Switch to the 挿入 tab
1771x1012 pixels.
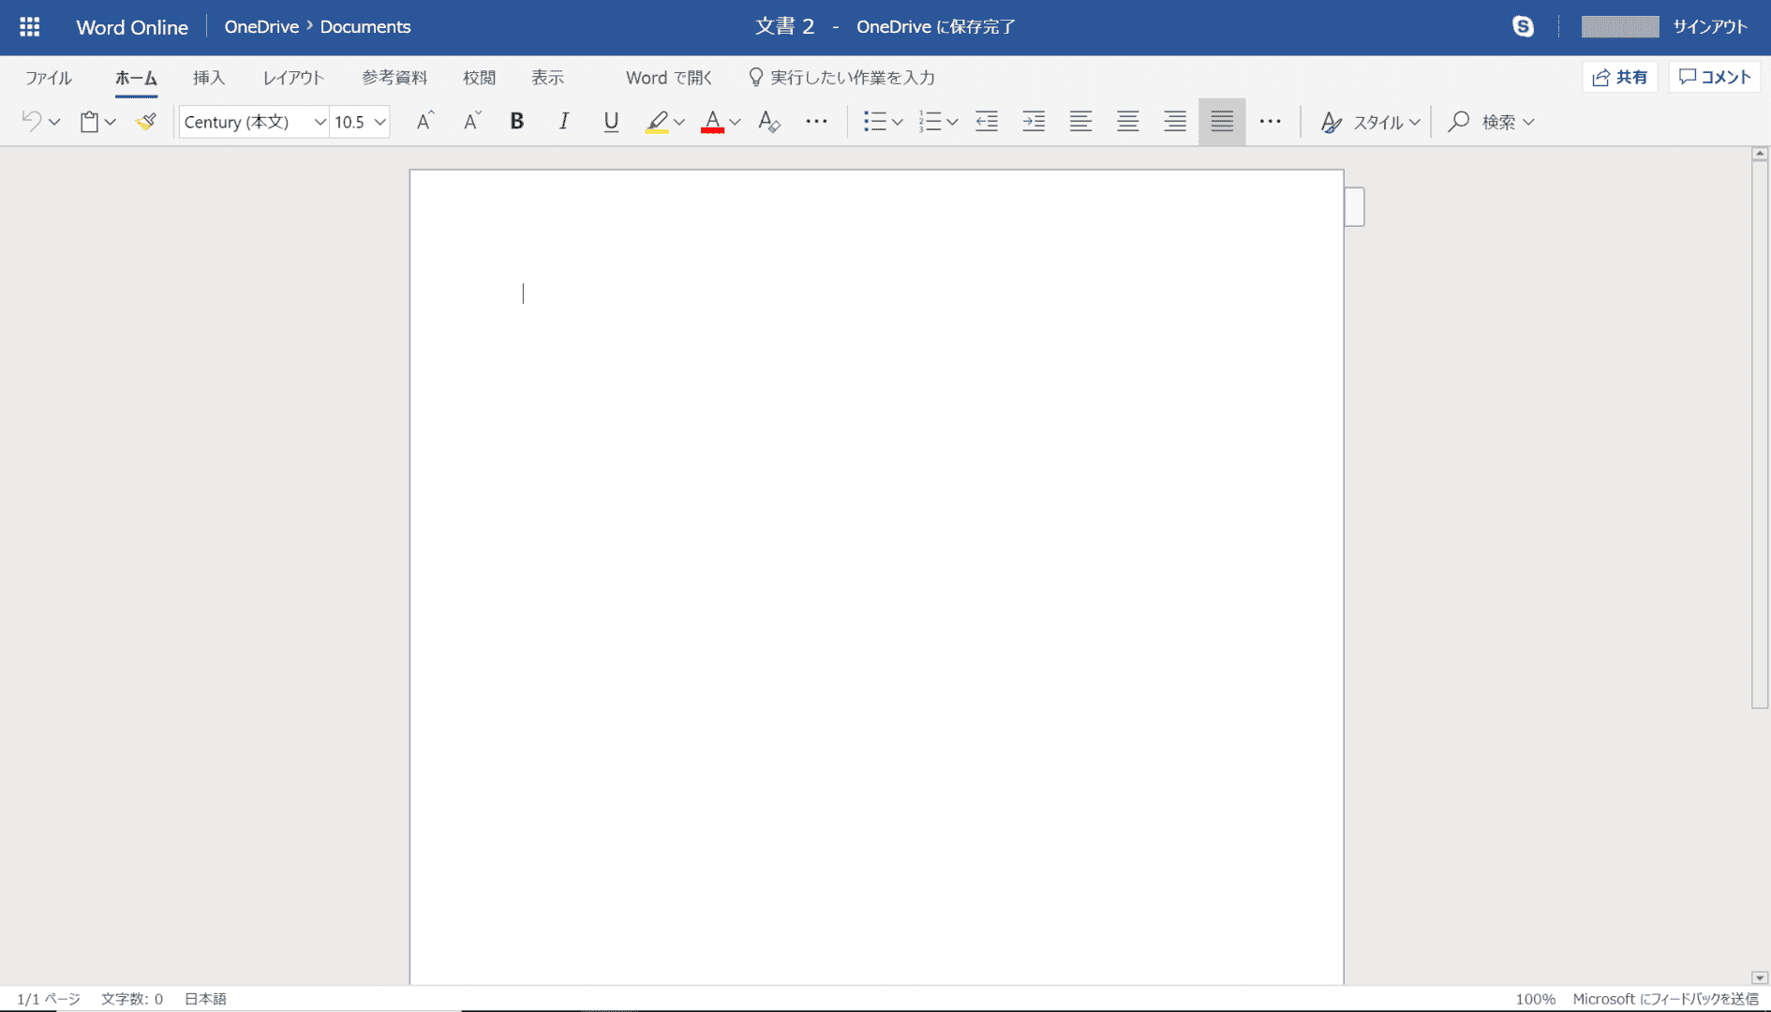tap(209, 78)
